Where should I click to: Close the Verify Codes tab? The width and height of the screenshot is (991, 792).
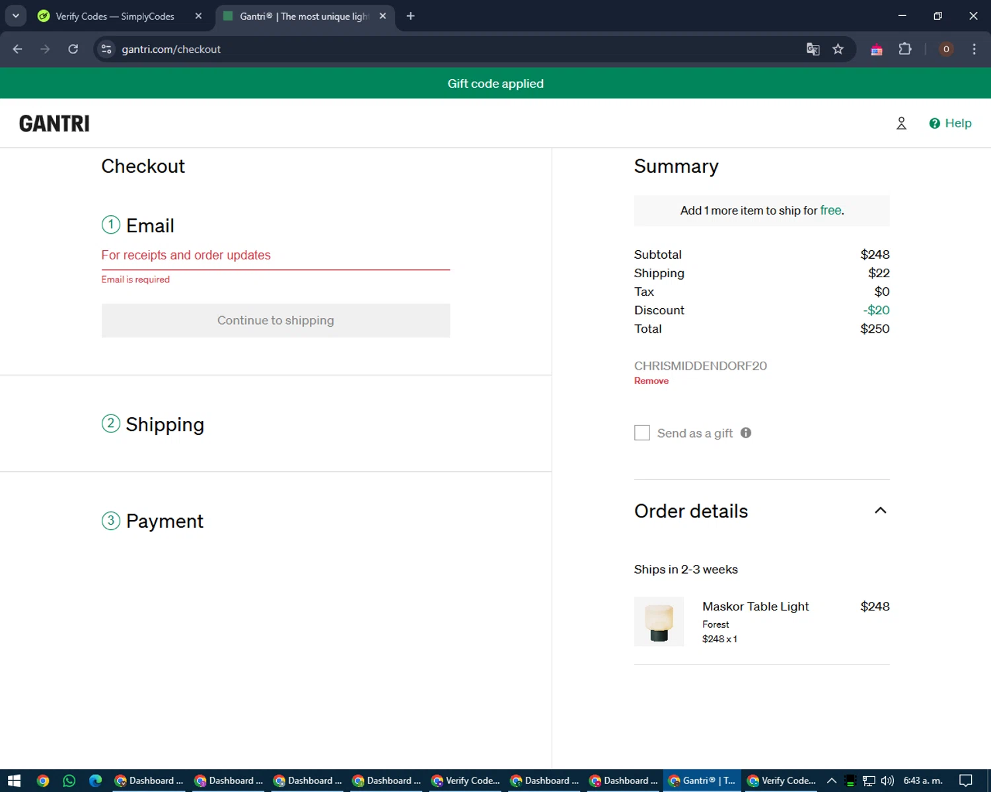pos(198,16)
